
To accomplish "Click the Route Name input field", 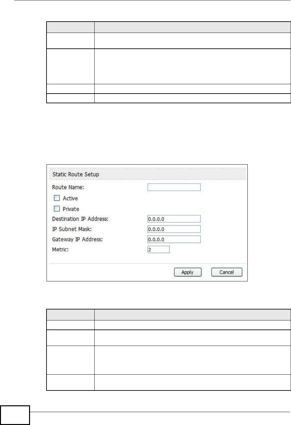I will [174, 187].
